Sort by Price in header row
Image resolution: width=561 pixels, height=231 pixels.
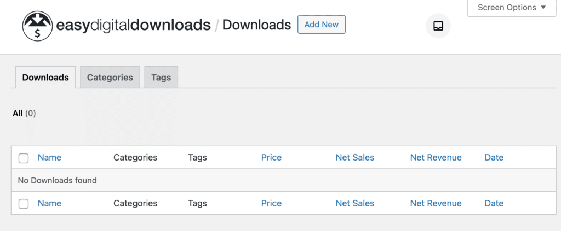pyautogui.click(x=271, y=157)
